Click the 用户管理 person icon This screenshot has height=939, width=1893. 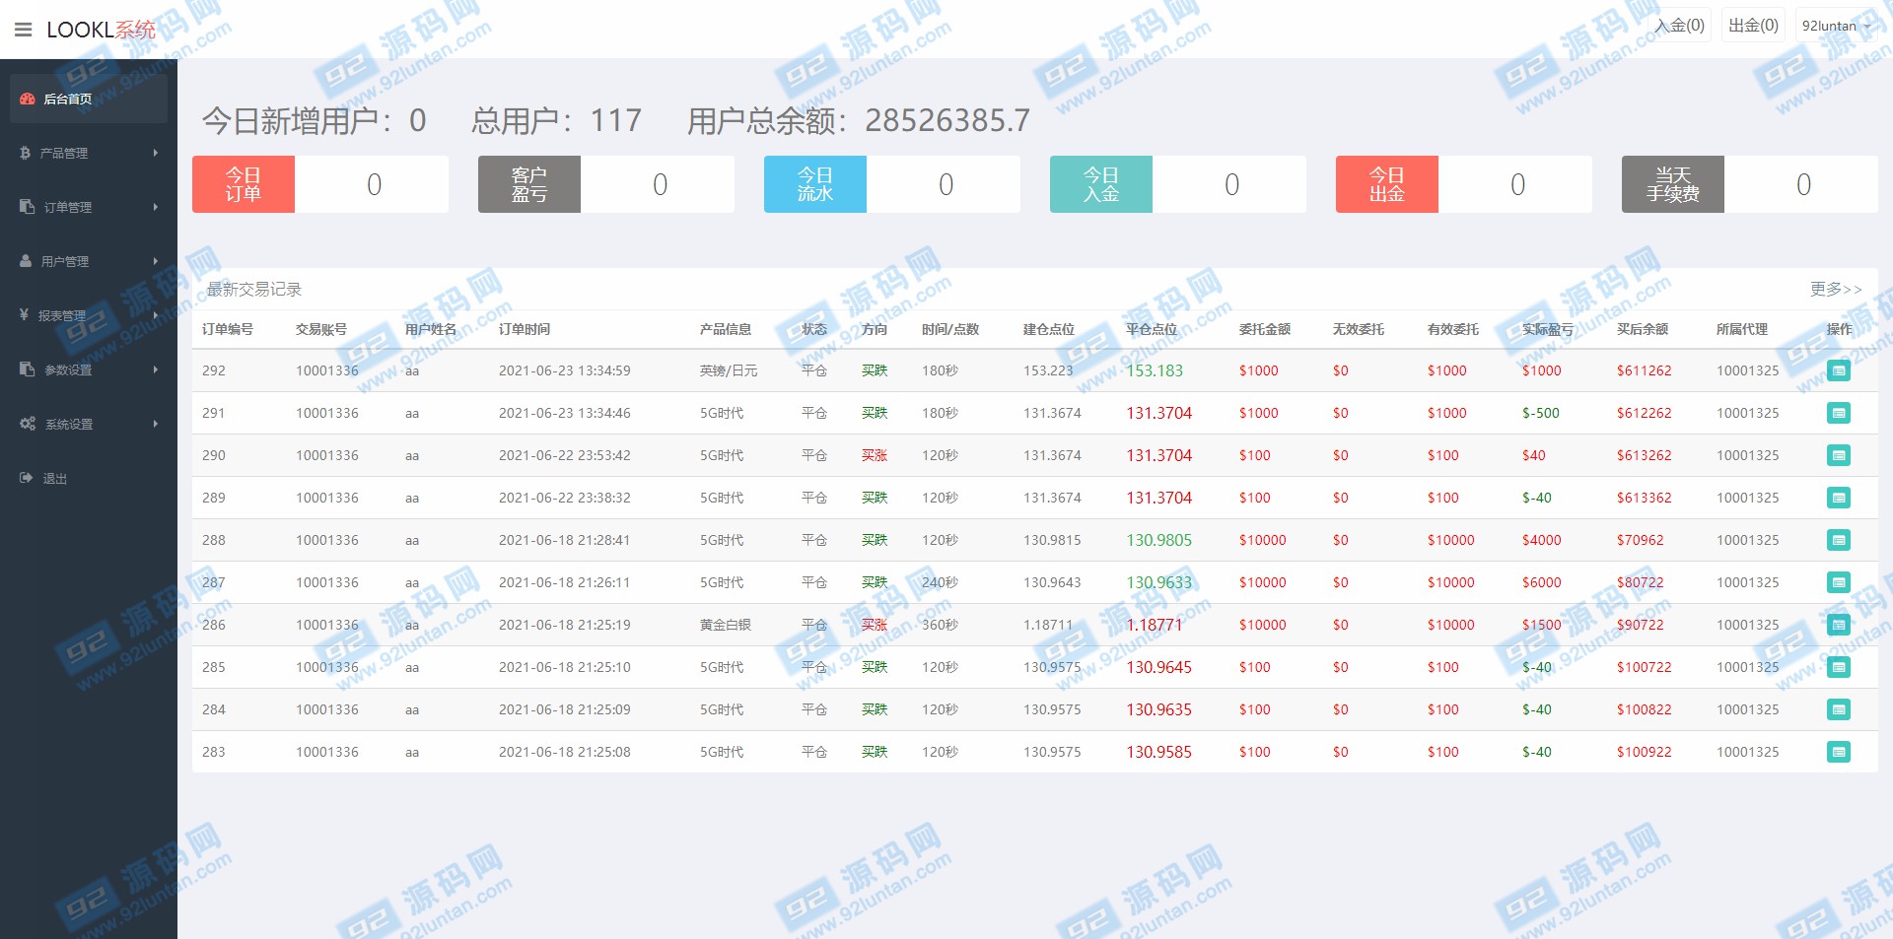26,261
